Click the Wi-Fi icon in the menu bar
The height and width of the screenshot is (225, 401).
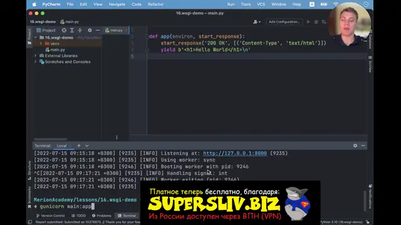[x=336, y=4]
